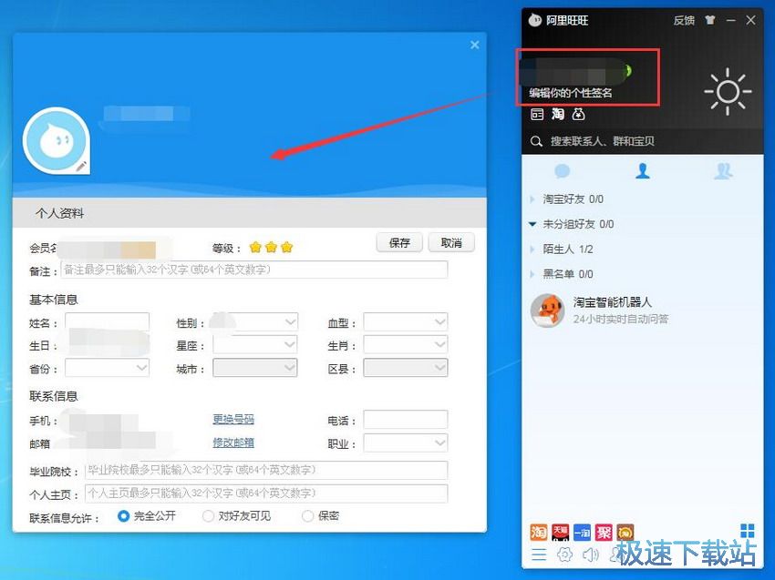Click the speaker sound icon
Image resolution: width=775 pixels, height=580 pixels.
point(591,555)
